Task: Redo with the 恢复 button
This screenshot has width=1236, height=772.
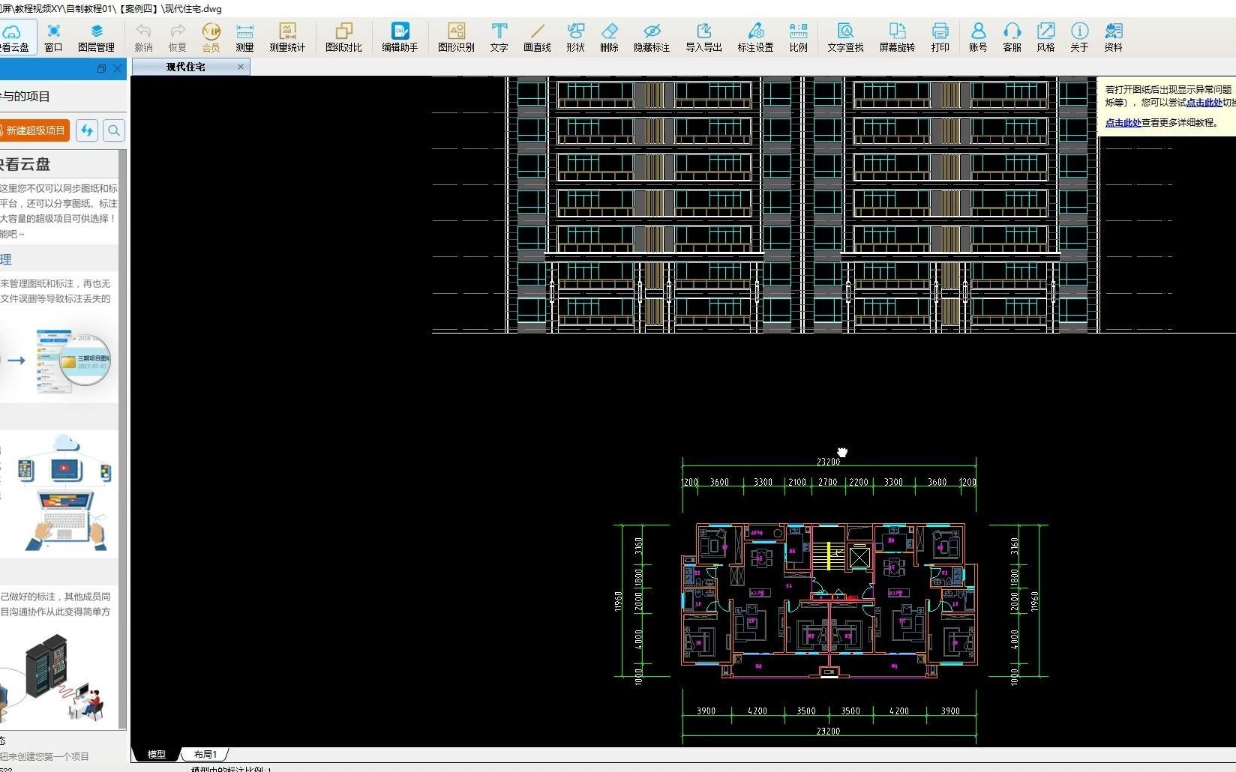Action: pyautogui.click(x=177, y=37)
